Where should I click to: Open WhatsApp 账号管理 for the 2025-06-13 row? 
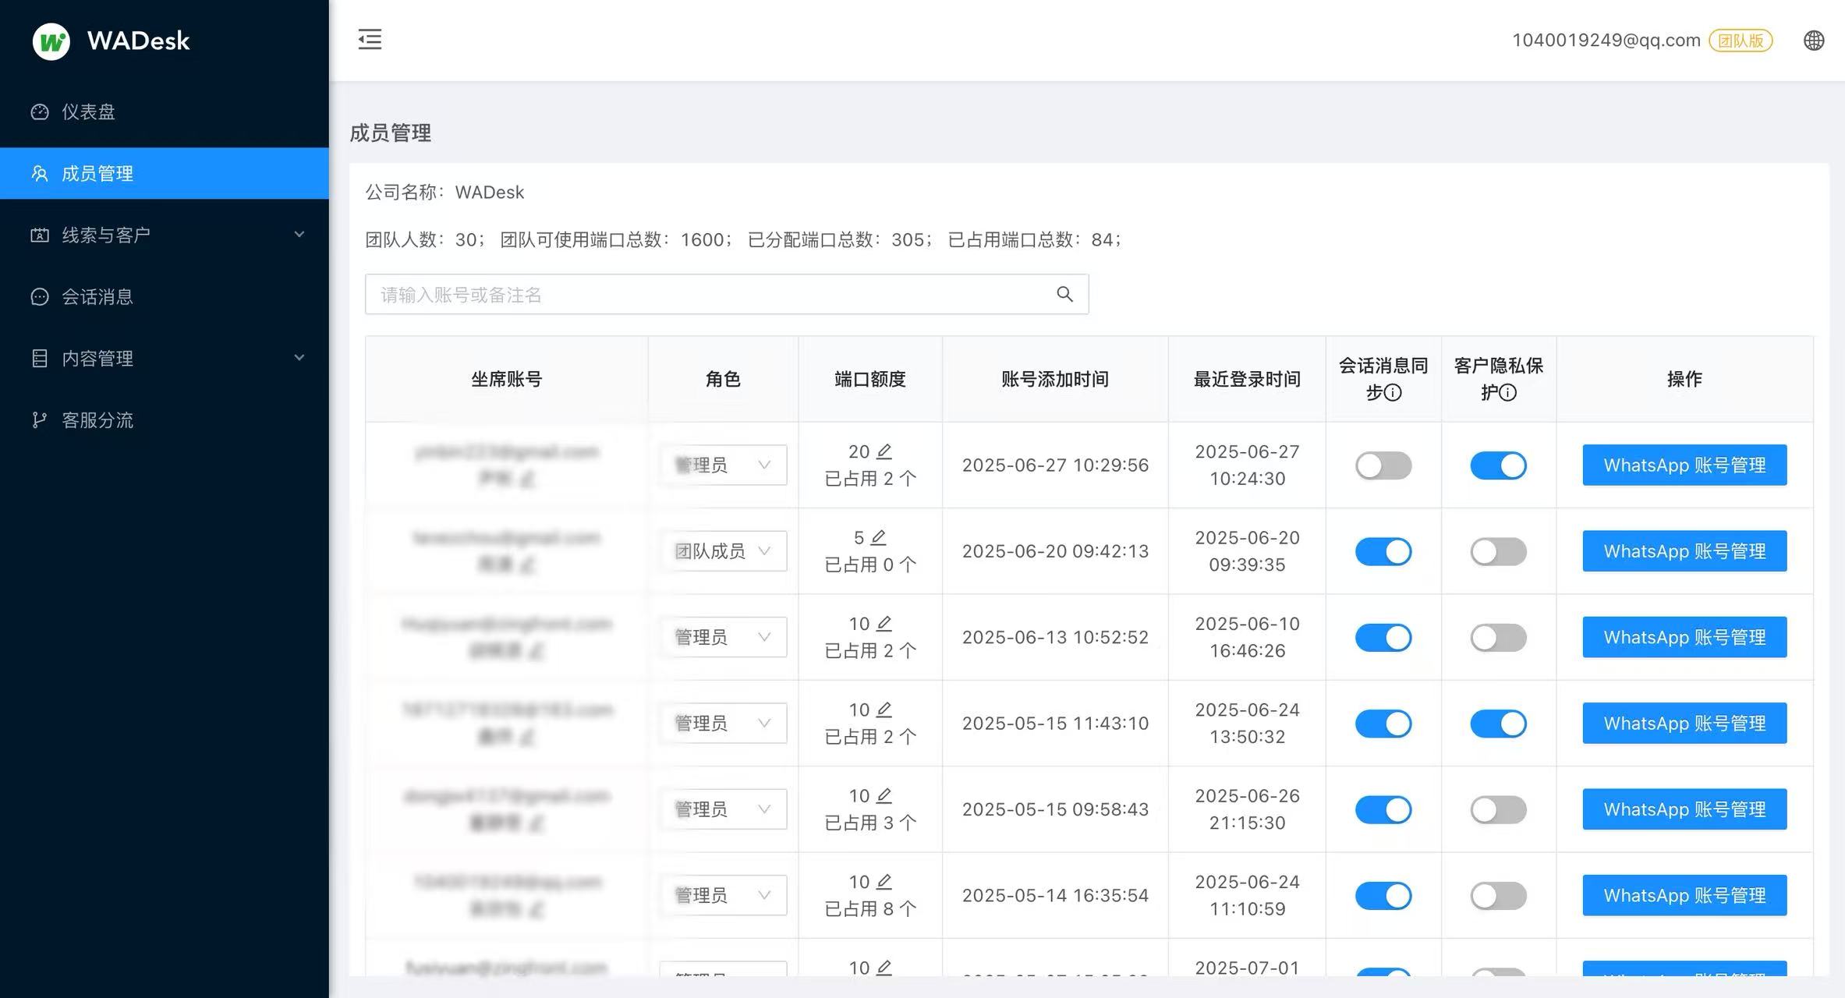click(x=1684, y=637)
